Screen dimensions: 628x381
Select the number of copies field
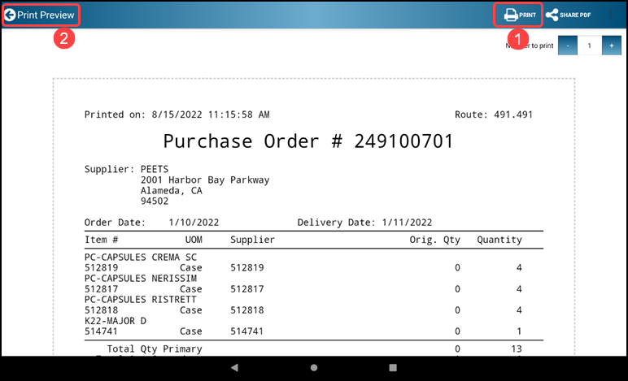590,45
